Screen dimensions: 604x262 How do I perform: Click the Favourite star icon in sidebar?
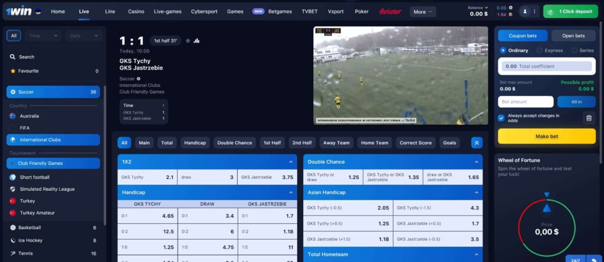coord(13,71)
